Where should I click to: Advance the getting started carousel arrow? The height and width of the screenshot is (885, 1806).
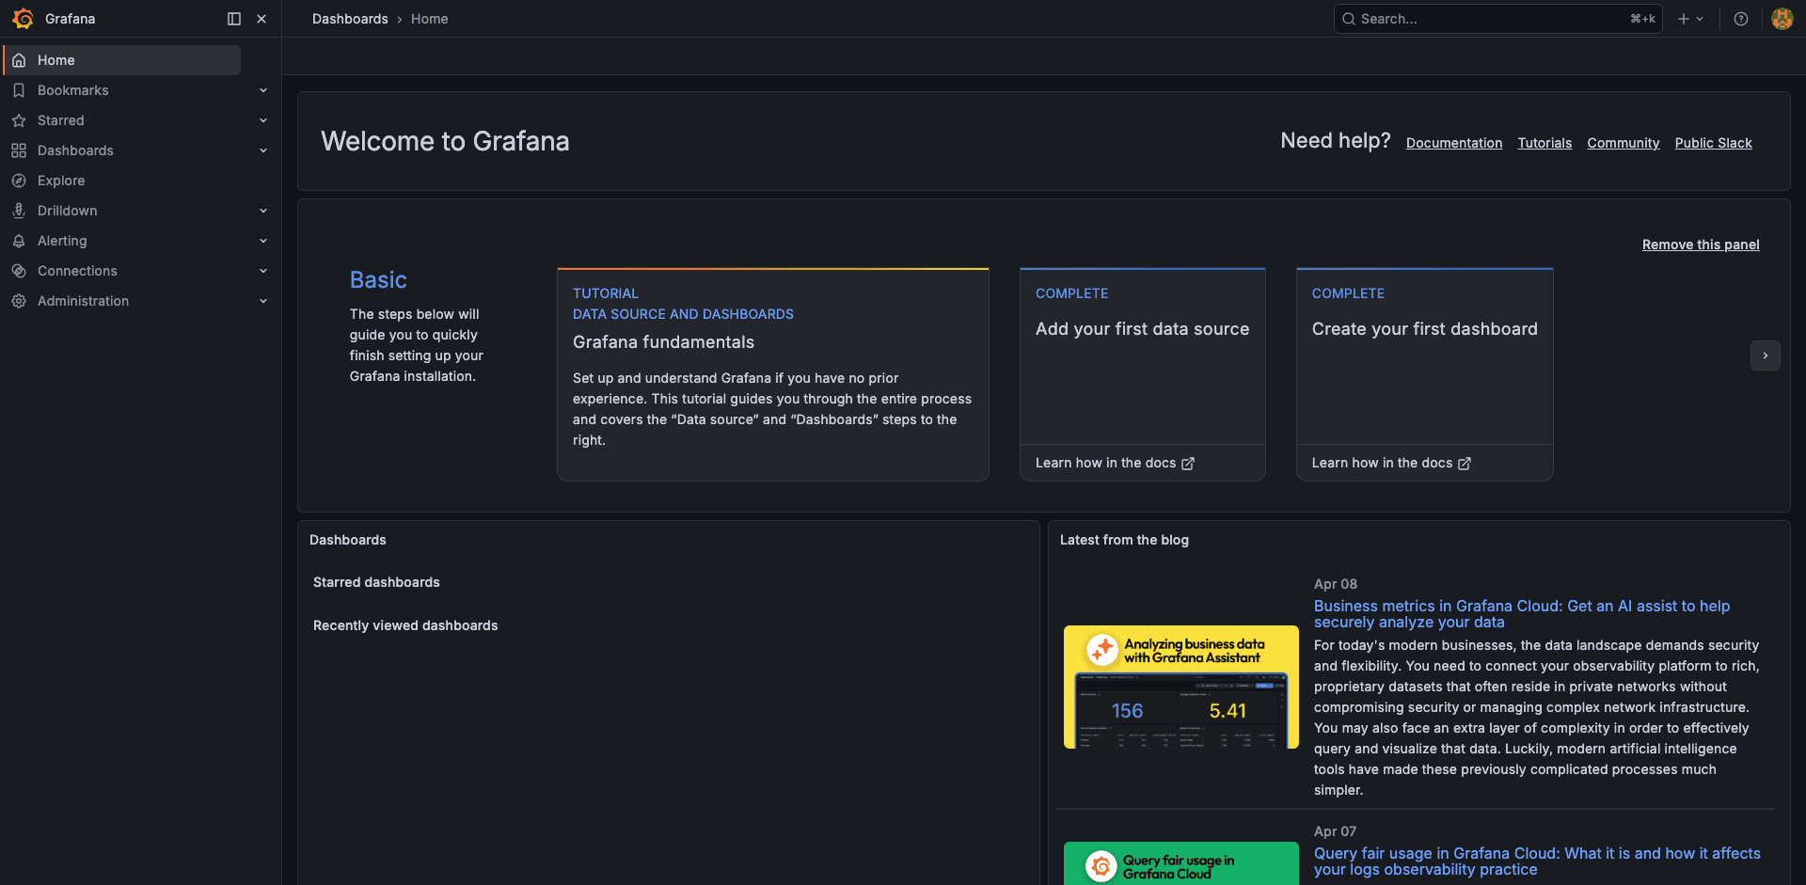point(1766,356)
